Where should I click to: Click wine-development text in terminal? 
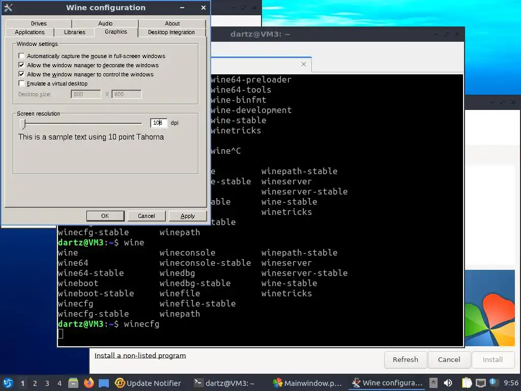click(x=251, y=110)
